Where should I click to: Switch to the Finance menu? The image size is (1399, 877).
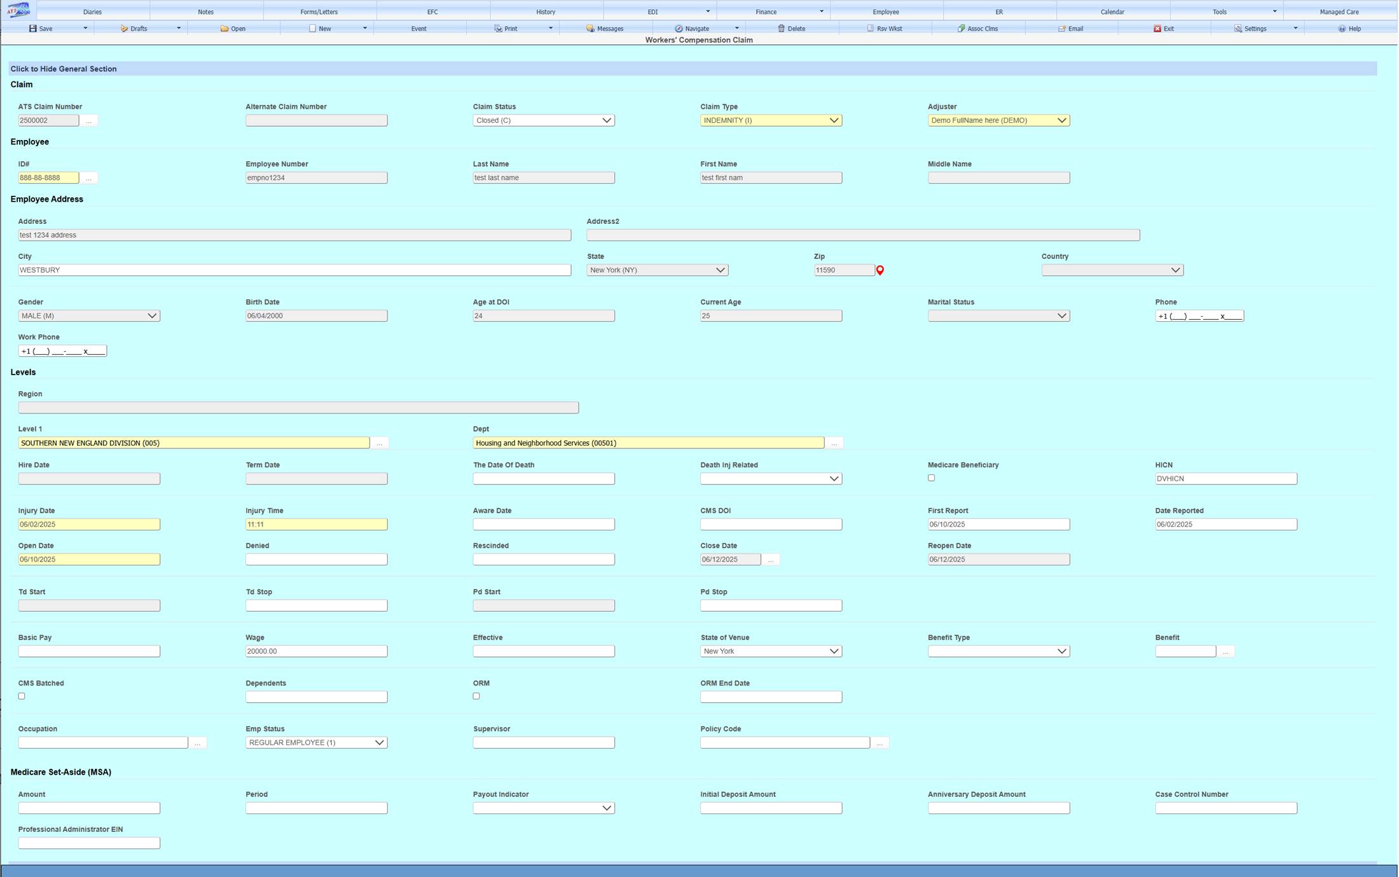click(766, 11)
